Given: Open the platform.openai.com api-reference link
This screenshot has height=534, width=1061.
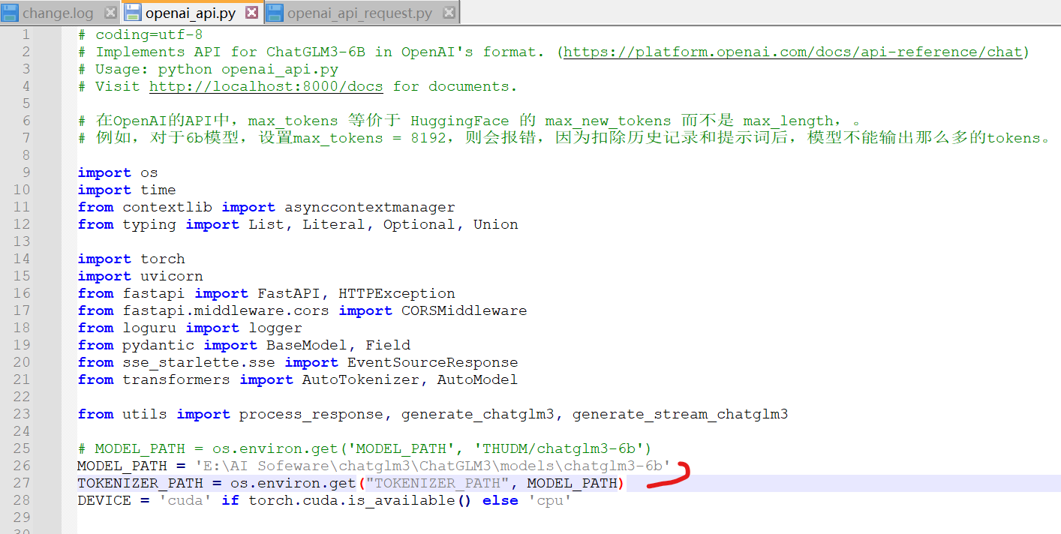Looking at the screenshot, I should [792, 52].
